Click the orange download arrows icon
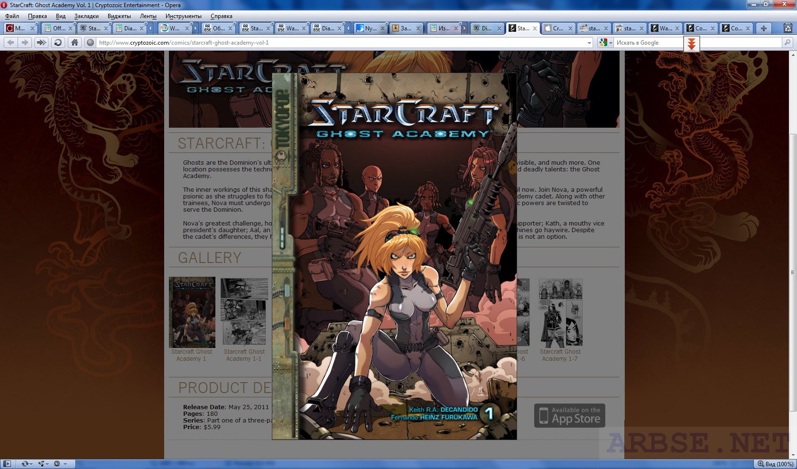The width and height of the screenshot is (797, 469). tap(692, 44)
